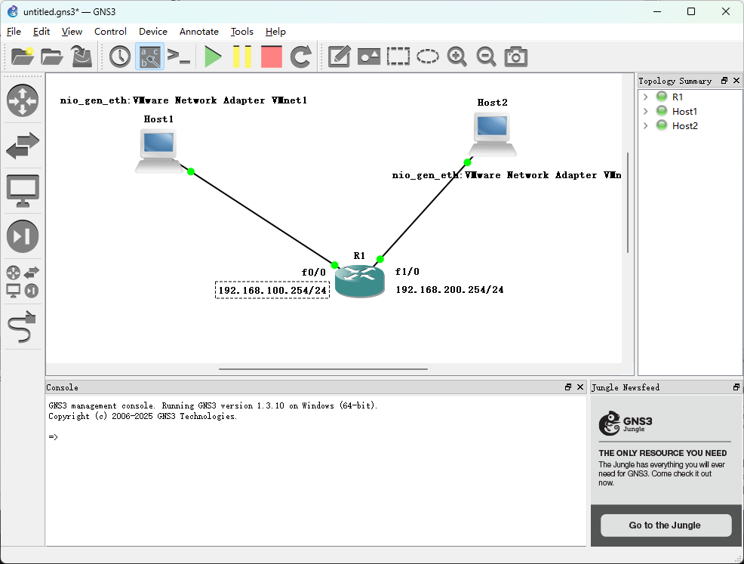This screenshot has width=744, height=564.
Task: Browse routers in device sidebar
Action: click(x=23, y=100)
